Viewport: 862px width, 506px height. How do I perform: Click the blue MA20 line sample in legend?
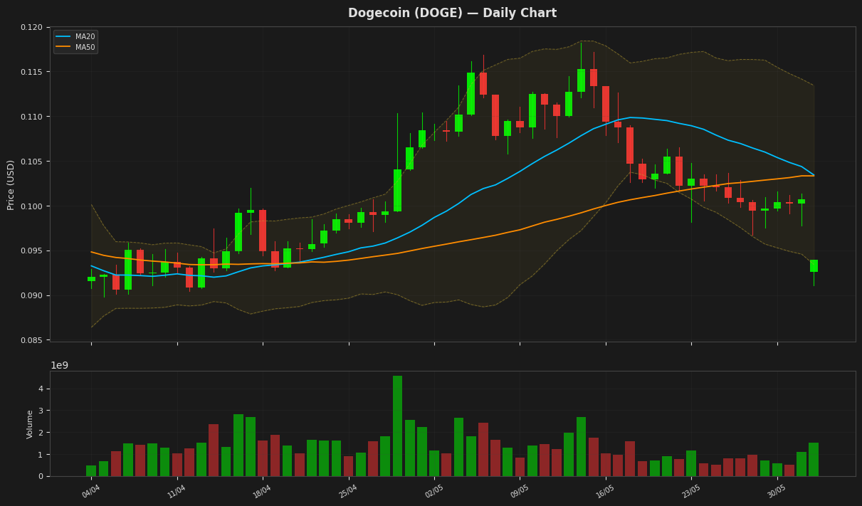pos(64,37)
